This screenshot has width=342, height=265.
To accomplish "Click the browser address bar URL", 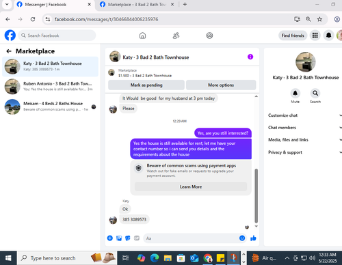I will (106, 19).
